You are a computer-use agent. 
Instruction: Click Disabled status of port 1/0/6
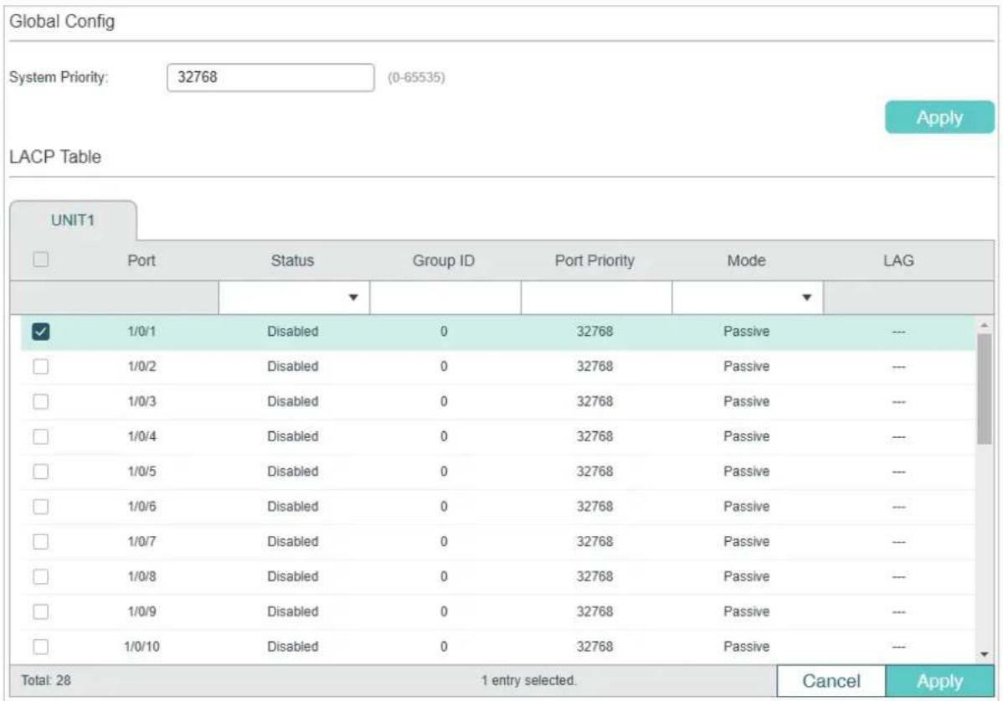coord(292,507)
